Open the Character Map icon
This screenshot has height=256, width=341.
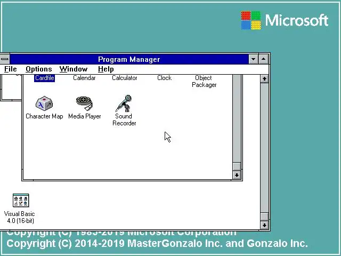pos(44,103)
